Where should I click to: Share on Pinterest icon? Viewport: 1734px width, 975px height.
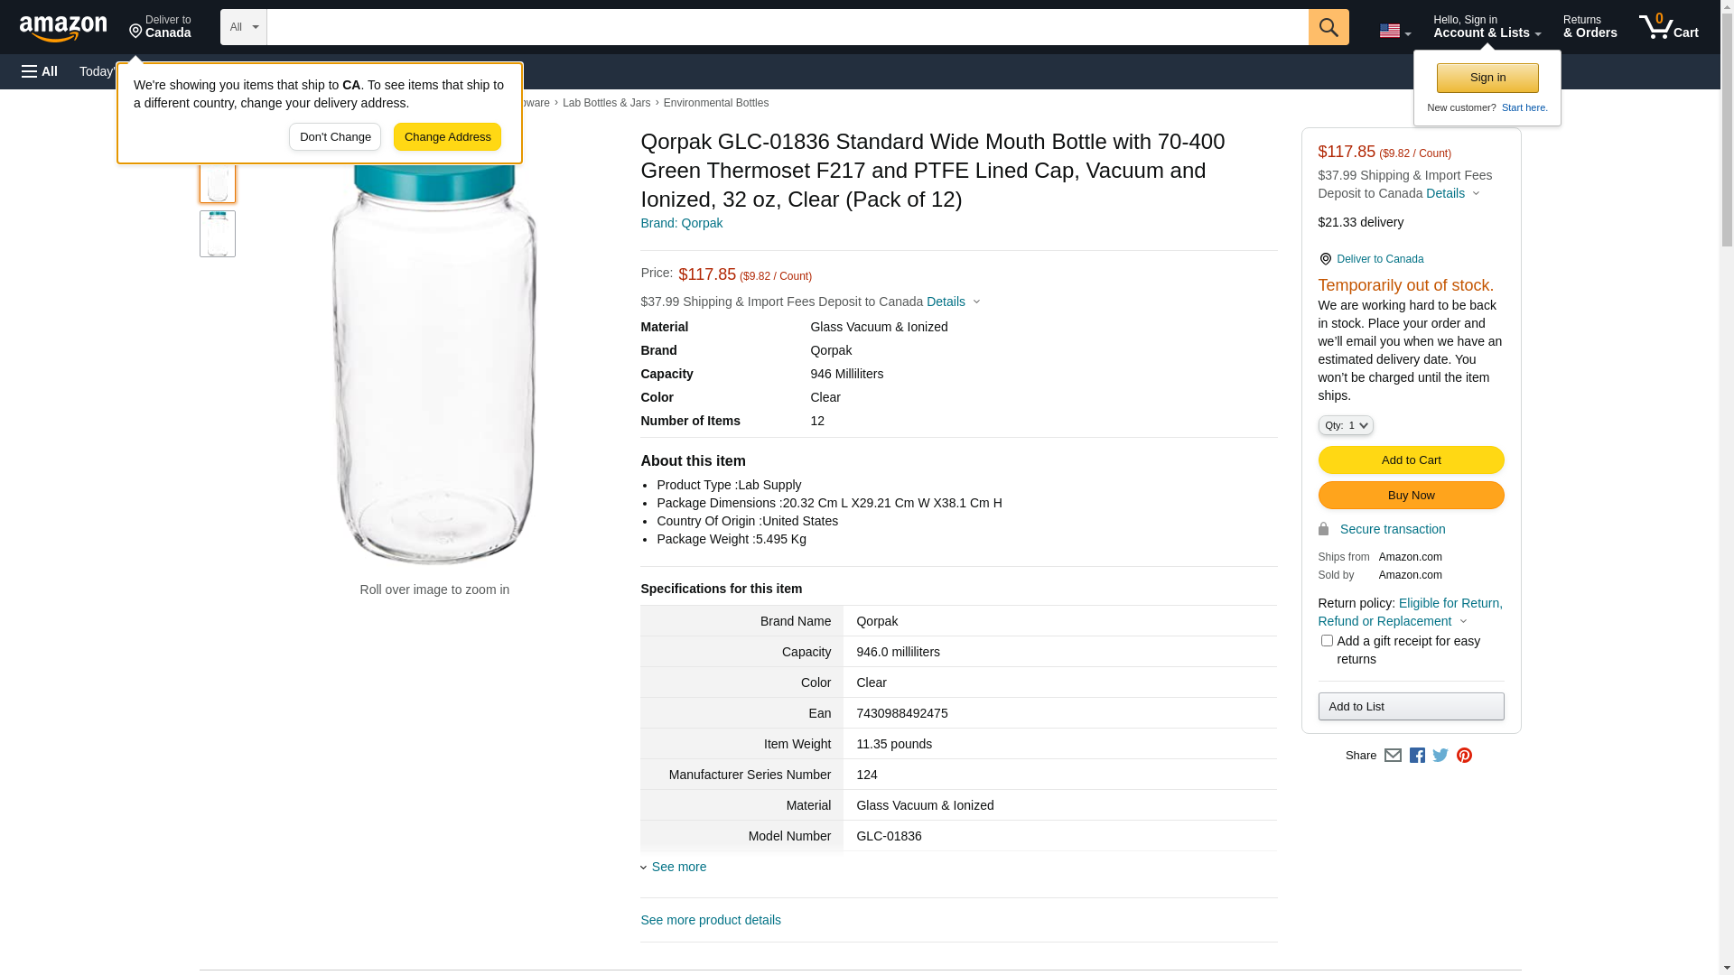point(1464,756)
